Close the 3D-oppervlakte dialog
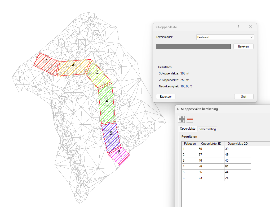The height and width of the screenshot is (207, 270). click(x=250, y=27)
